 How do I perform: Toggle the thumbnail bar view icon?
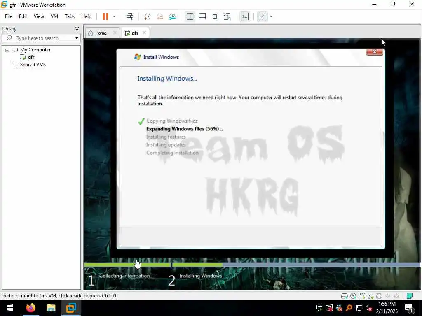202,16
